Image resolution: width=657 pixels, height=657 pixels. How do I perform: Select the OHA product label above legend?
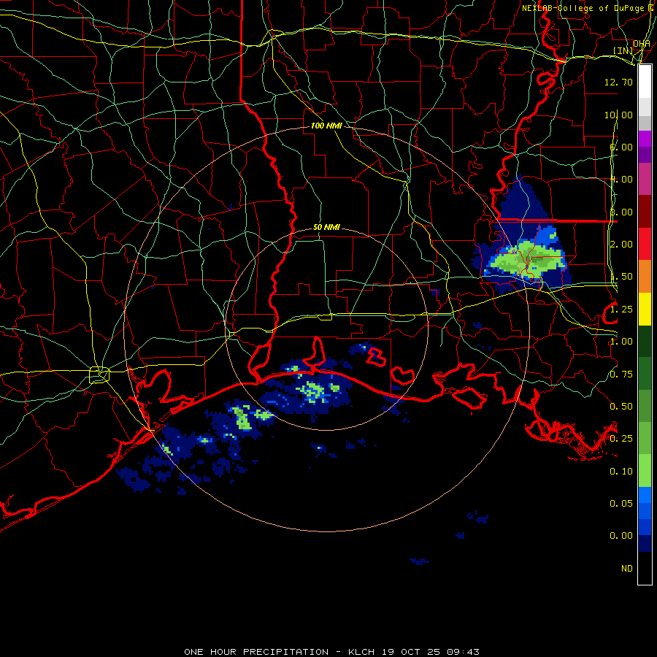coord(642,44)
